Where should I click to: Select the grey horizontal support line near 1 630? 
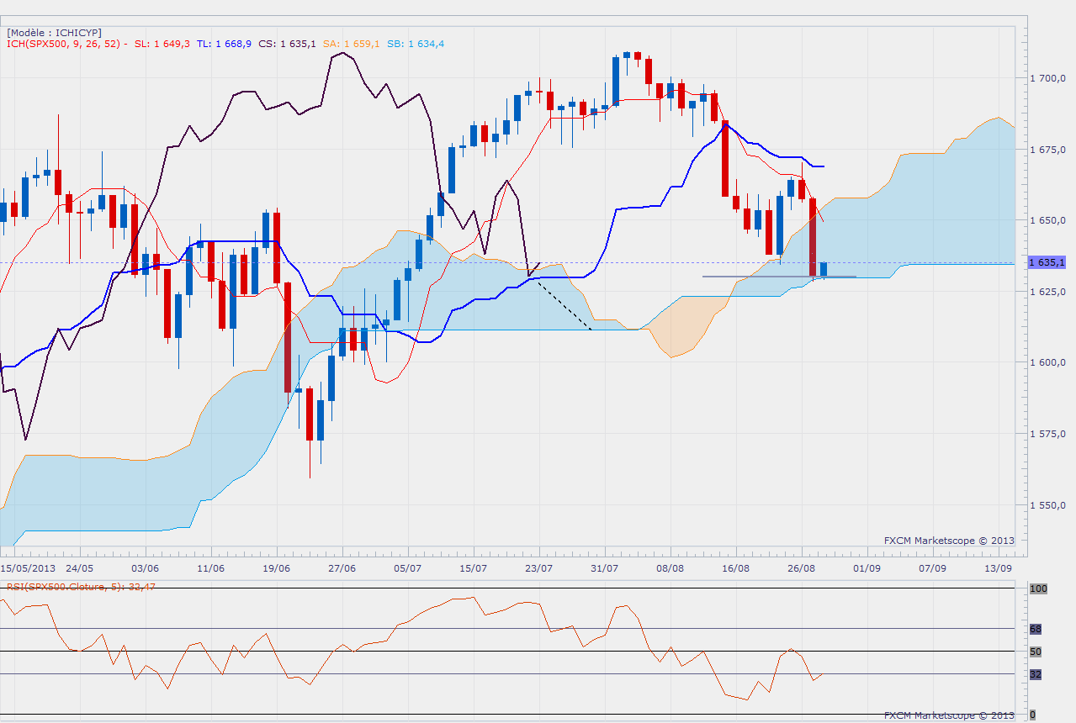click(x=778, y=277)
